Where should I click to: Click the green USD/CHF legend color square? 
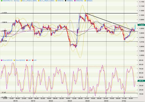click(1, 1)
